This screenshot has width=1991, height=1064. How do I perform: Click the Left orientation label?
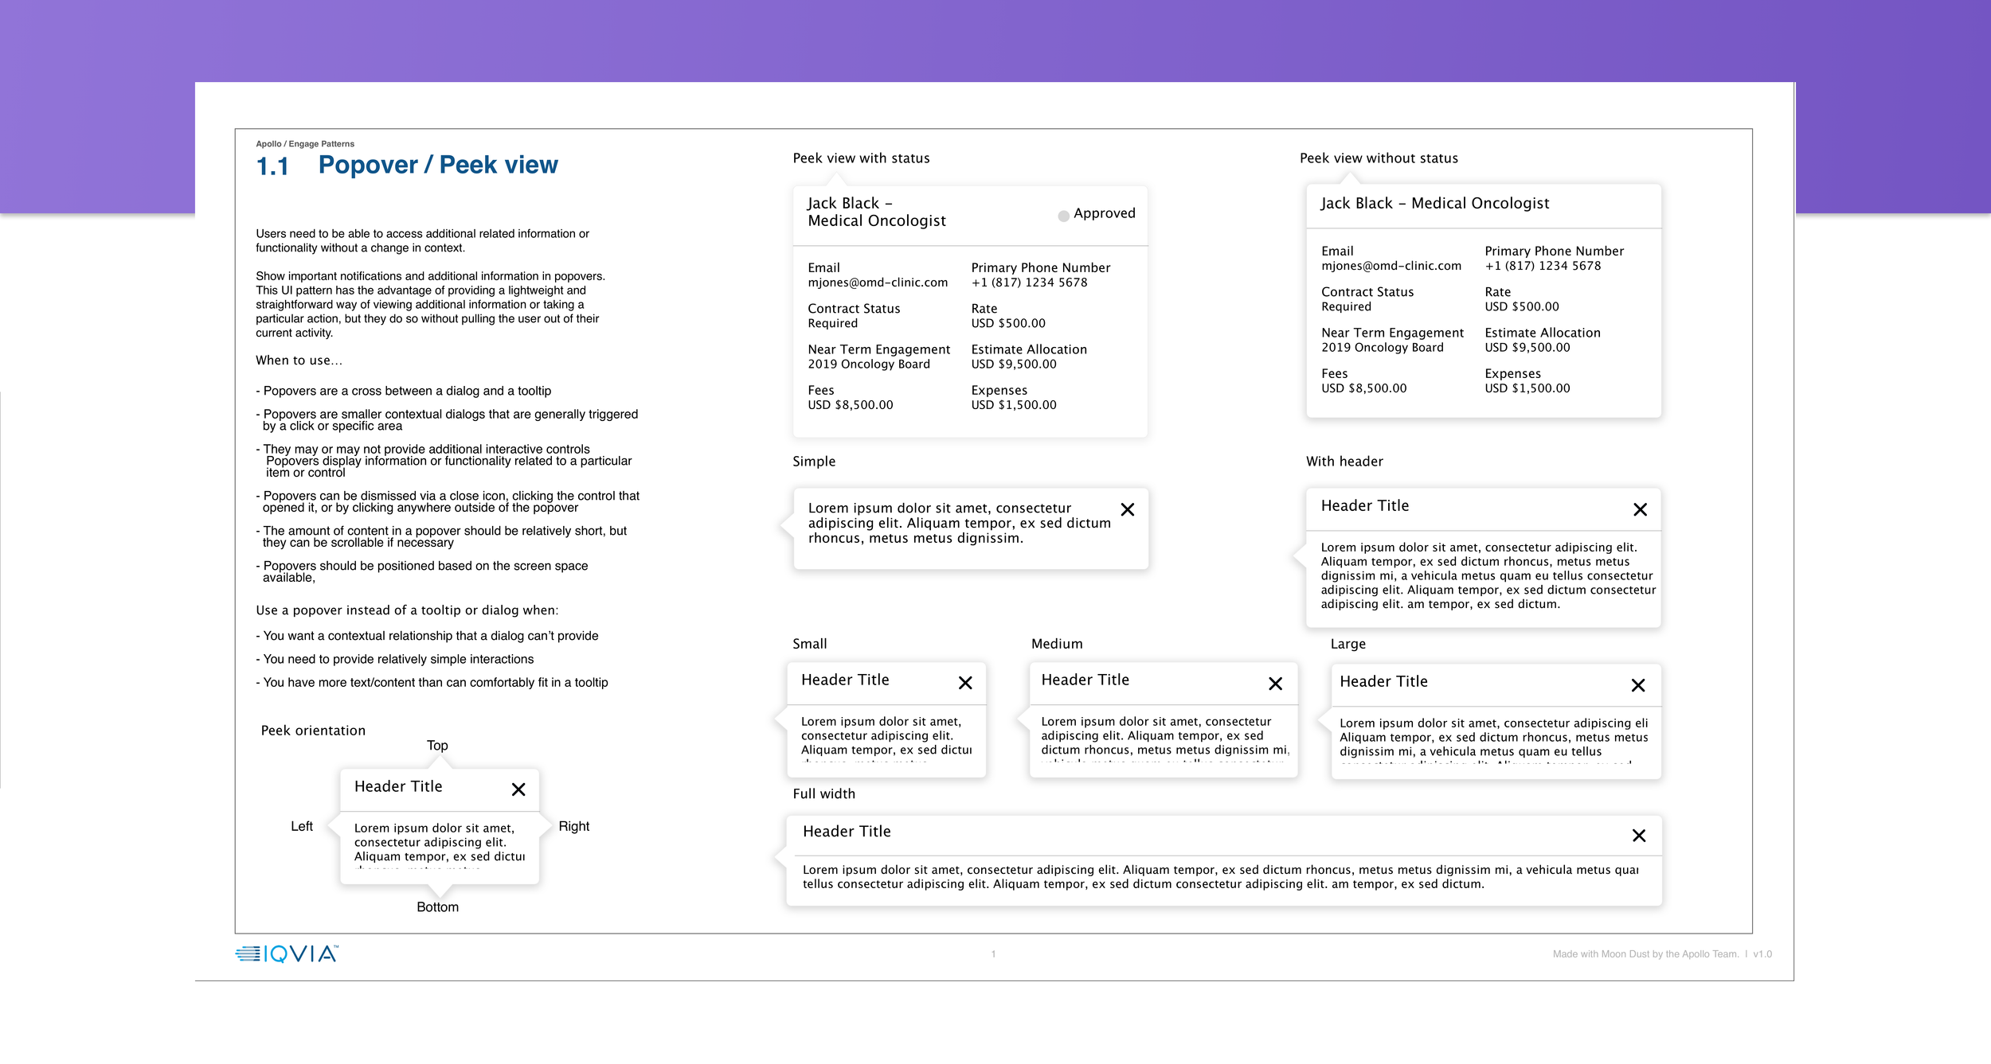click(x=301, y=826)
